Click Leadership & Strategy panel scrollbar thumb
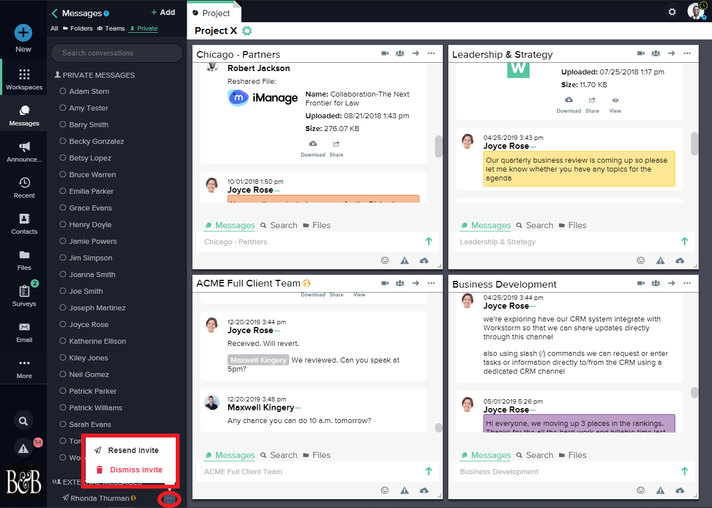The height and width of the screenshot is (508, 712). 695,143
